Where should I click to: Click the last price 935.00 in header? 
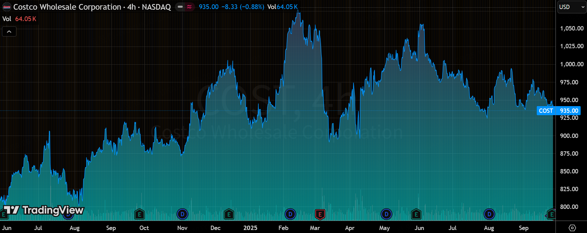click(208, 7)
